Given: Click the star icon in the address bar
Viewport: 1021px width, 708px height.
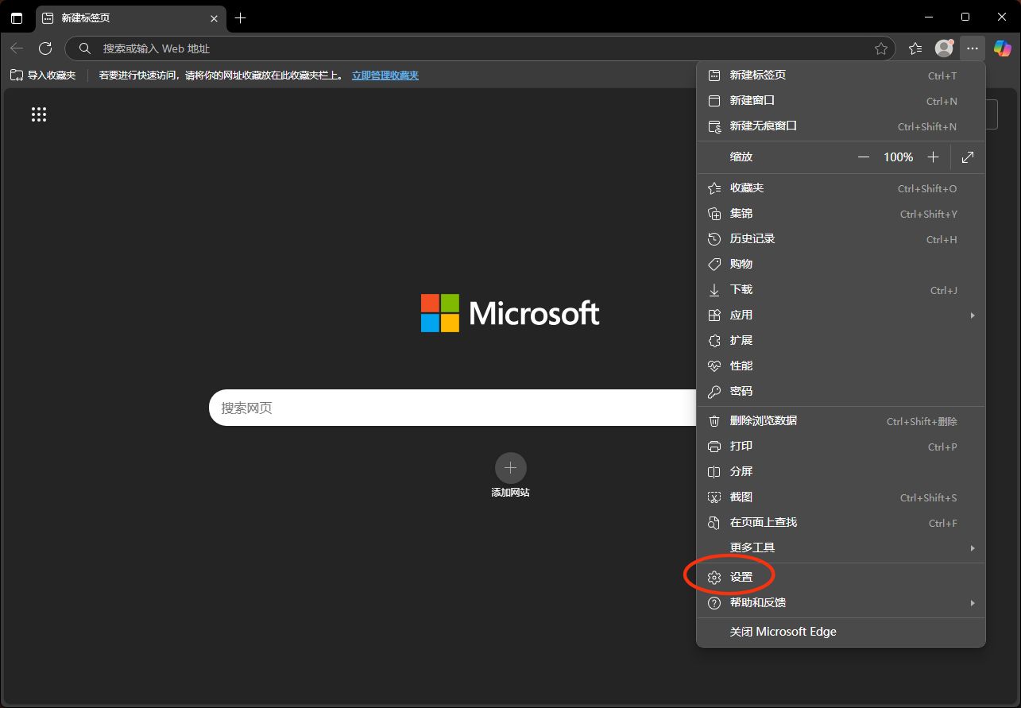Looking at the screenshot, I should pos(881,48).
